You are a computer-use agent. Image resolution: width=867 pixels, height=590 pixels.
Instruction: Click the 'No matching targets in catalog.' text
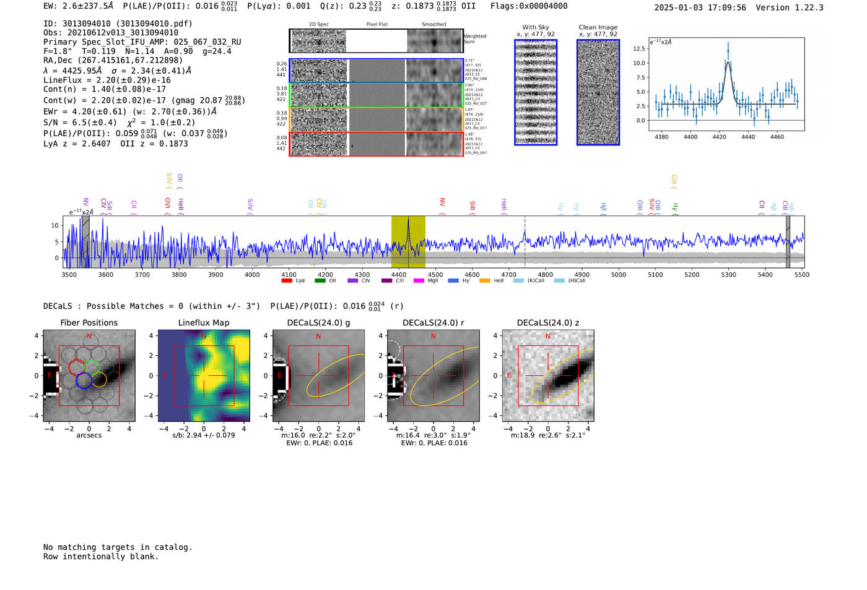click(118, 547)
